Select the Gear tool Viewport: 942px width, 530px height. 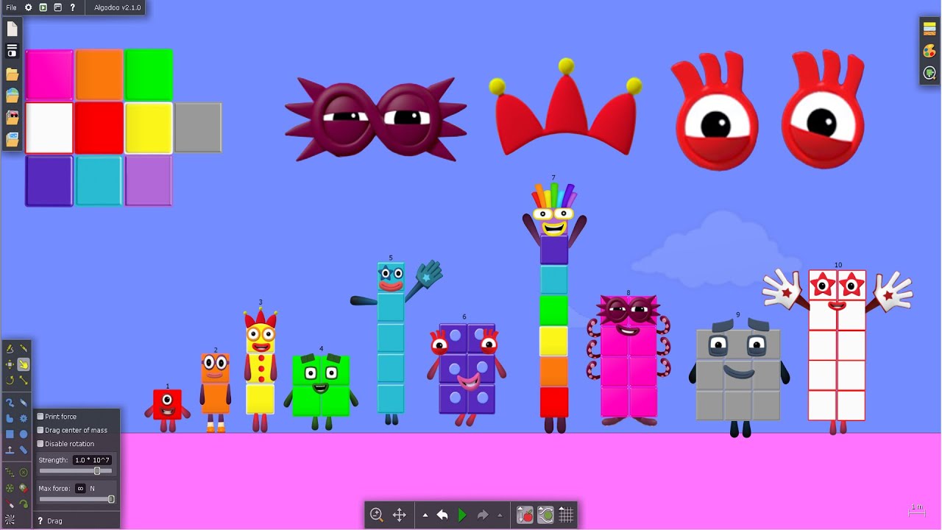coord(24,418)
